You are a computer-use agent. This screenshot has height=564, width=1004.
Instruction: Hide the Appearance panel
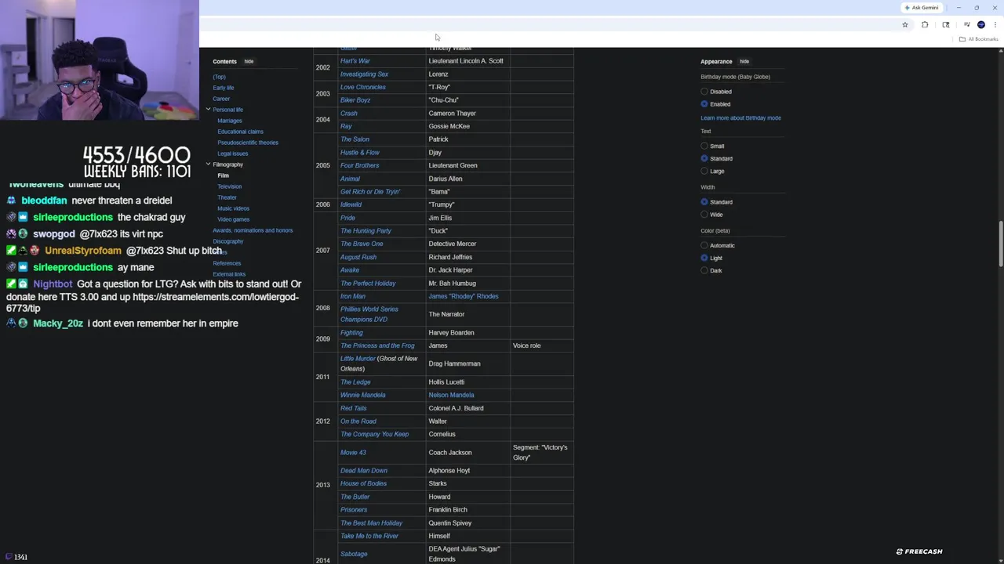tap(744, 61)
